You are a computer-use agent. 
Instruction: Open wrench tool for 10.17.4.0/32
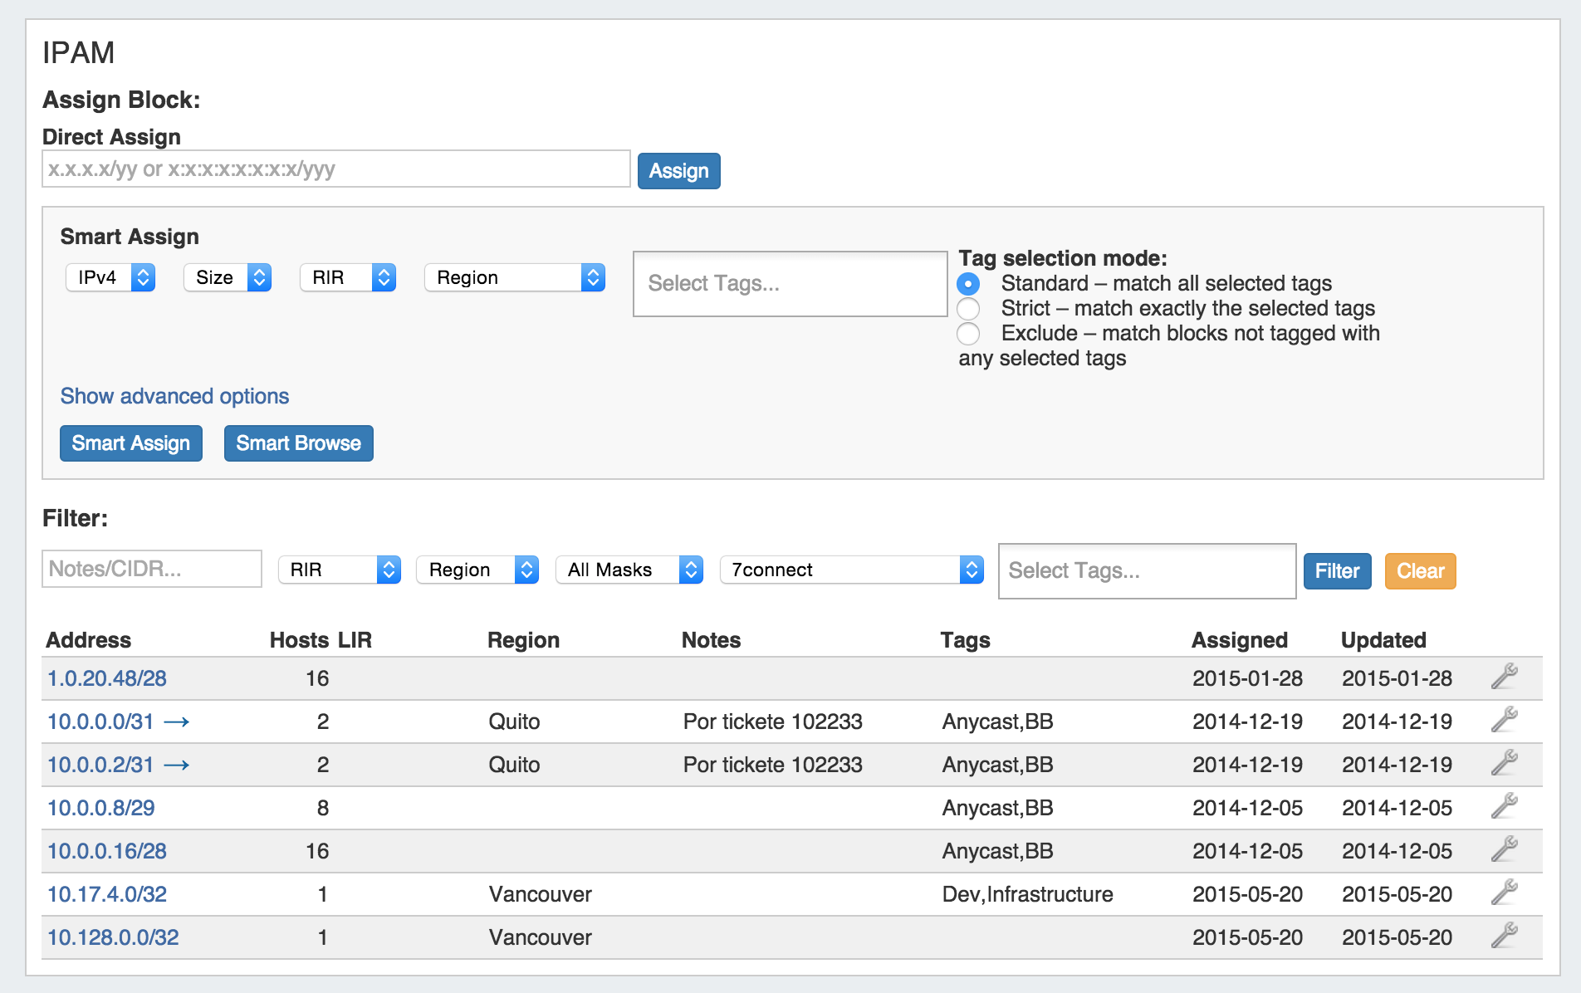click(x=1504, y=893)
